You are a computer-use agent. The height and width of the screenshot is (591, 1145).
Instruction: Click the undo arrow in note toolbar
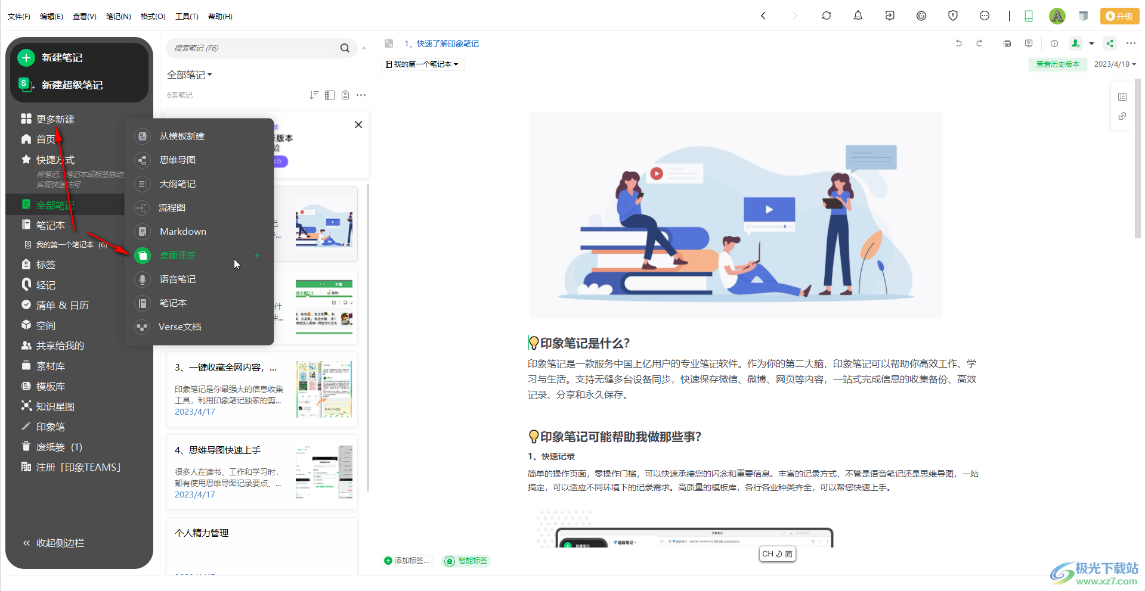(x=958, y=43)
